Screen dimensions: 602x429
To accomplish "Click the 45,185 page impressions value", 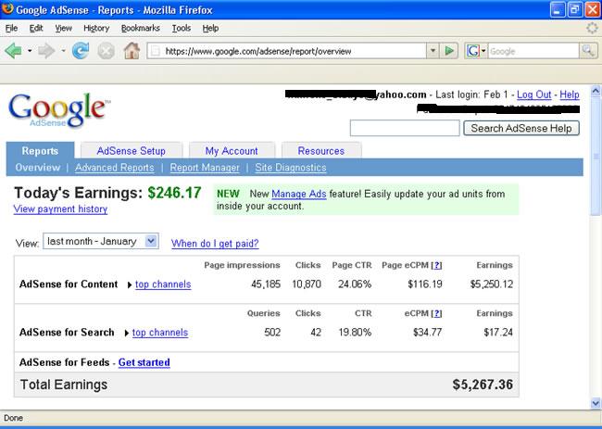I will pos(266,284).
